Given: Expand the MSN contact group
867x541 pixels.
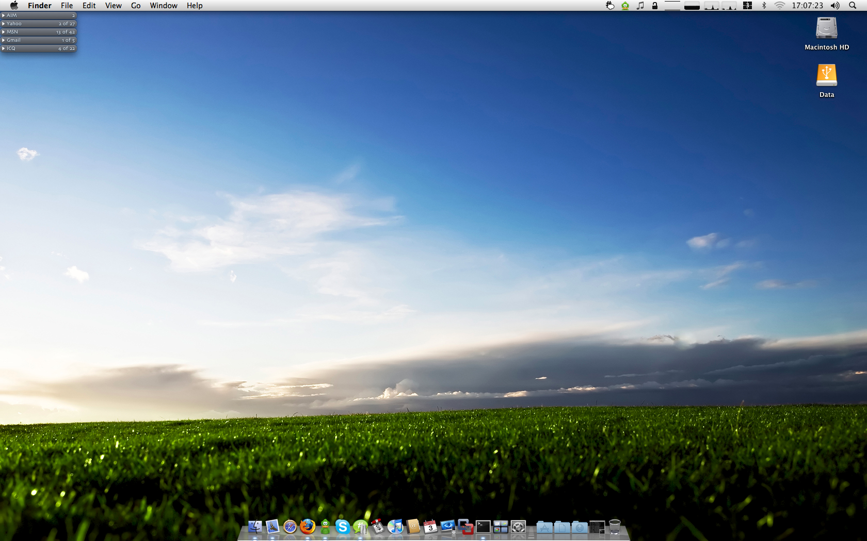Looking at the screenshot, I should pyautogui.click(x=4, y=32).
